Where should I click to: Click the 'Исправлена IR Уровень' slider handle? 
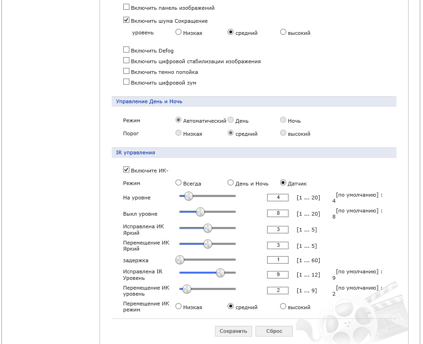[220, 273]
